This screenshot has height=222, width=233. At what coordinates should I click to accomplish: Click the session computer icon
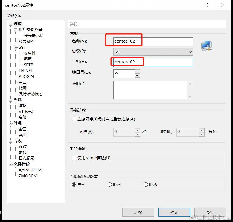(207, 45)
